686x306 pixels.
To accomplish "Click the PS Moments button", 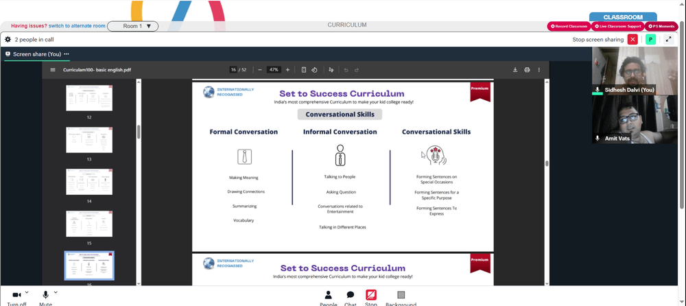I will [x=661, y=26].
